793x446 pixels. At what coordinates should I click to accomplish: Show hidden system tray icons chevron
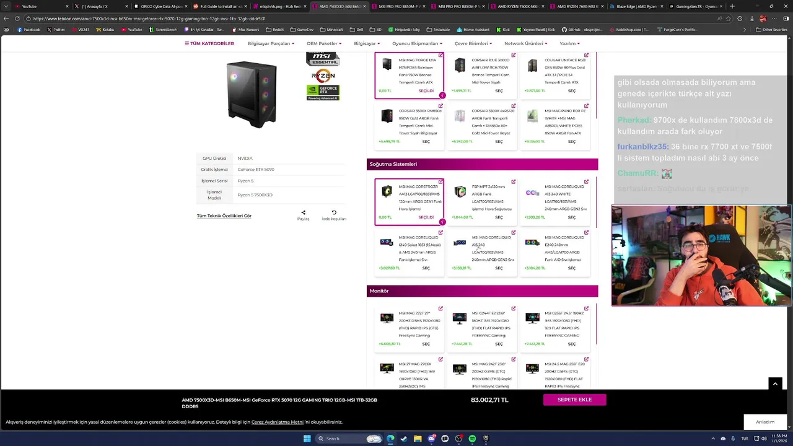coord(712,439)
